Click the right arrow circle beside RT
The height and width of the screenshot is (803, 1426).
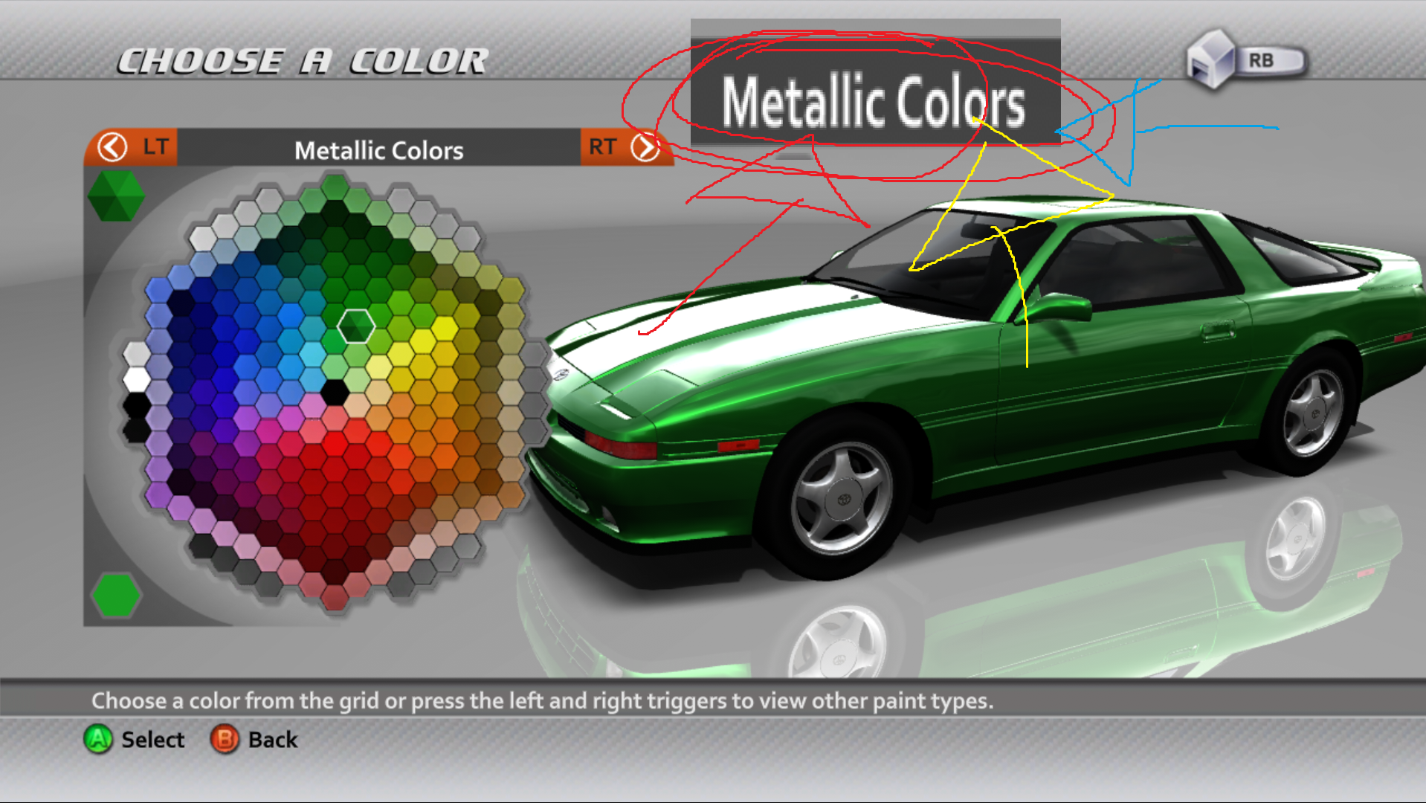coord(645,147)
